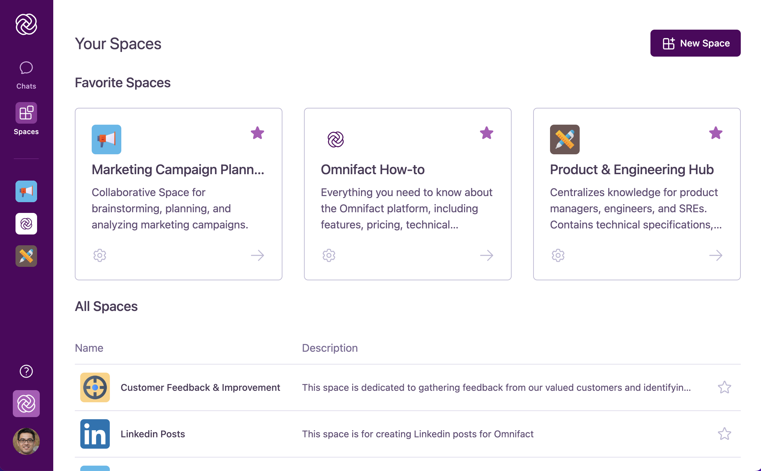Unfavorite the Marketing Campaign Planning space

[x=257, y=133]
